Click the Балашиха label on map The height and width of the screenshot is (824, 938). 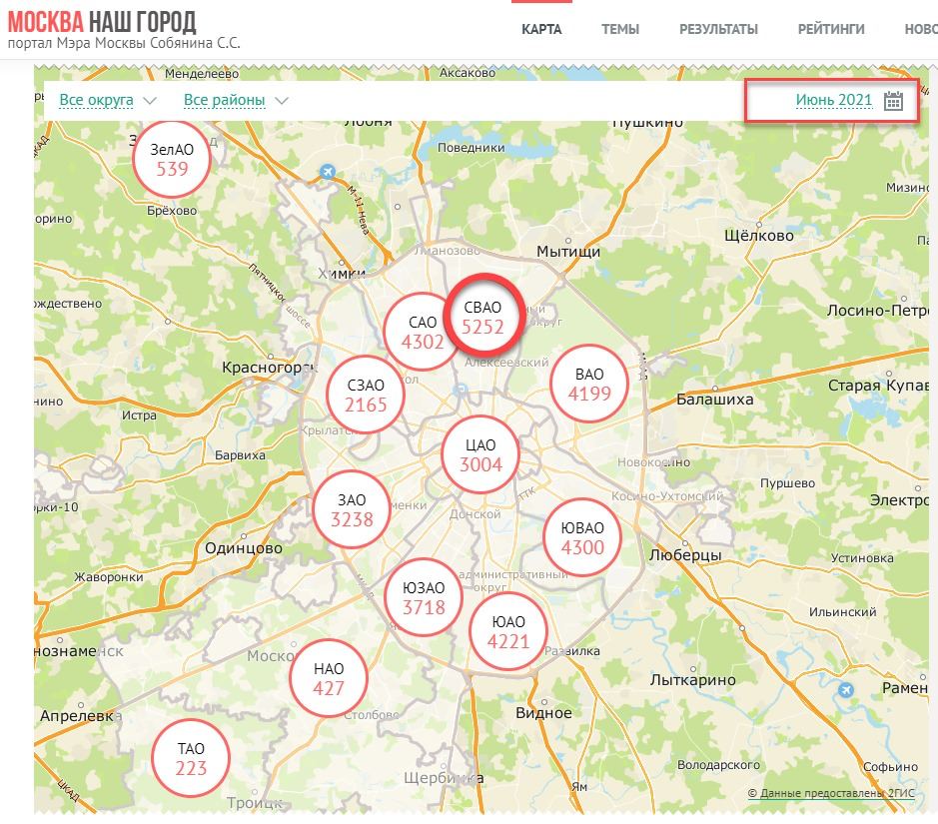[715, 400]
